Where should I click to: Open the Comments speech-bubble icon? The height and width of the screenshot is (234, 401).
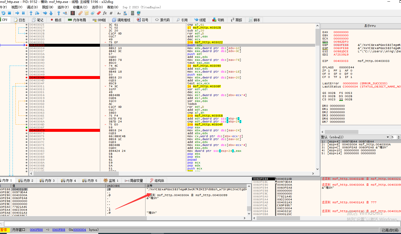[86, 13]
